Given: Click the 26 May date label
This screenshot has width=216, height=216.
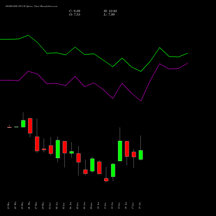Looking at the screenshot, I should pos(29,205).
